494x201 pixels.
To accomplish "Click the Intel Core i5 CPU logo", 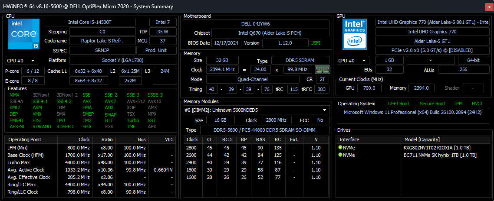I will [23, 34].
